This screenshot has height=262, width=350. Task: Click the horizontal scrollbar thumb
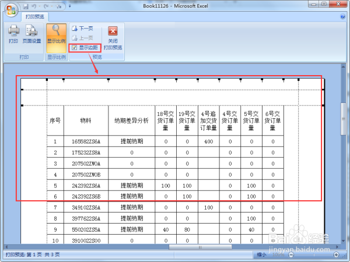click(x=200, y=247)
